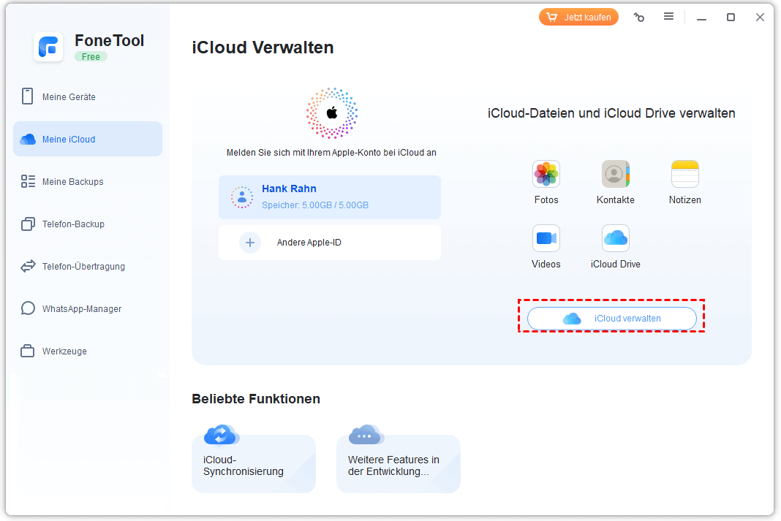
Task: Open Telefon-Übertragung section
Action: (x=83, y=267)
